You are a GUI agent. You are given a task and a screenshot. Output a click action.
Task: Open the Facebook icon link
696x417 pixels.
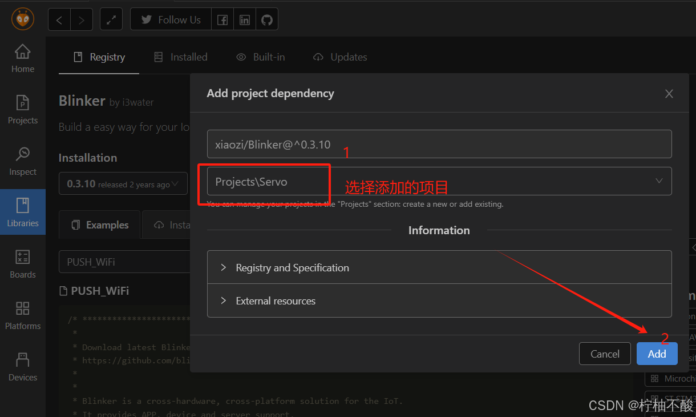click(222, 20)
